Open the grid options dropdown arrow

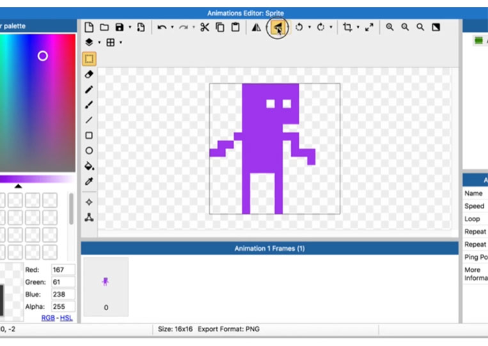click(x=121, y=42)
